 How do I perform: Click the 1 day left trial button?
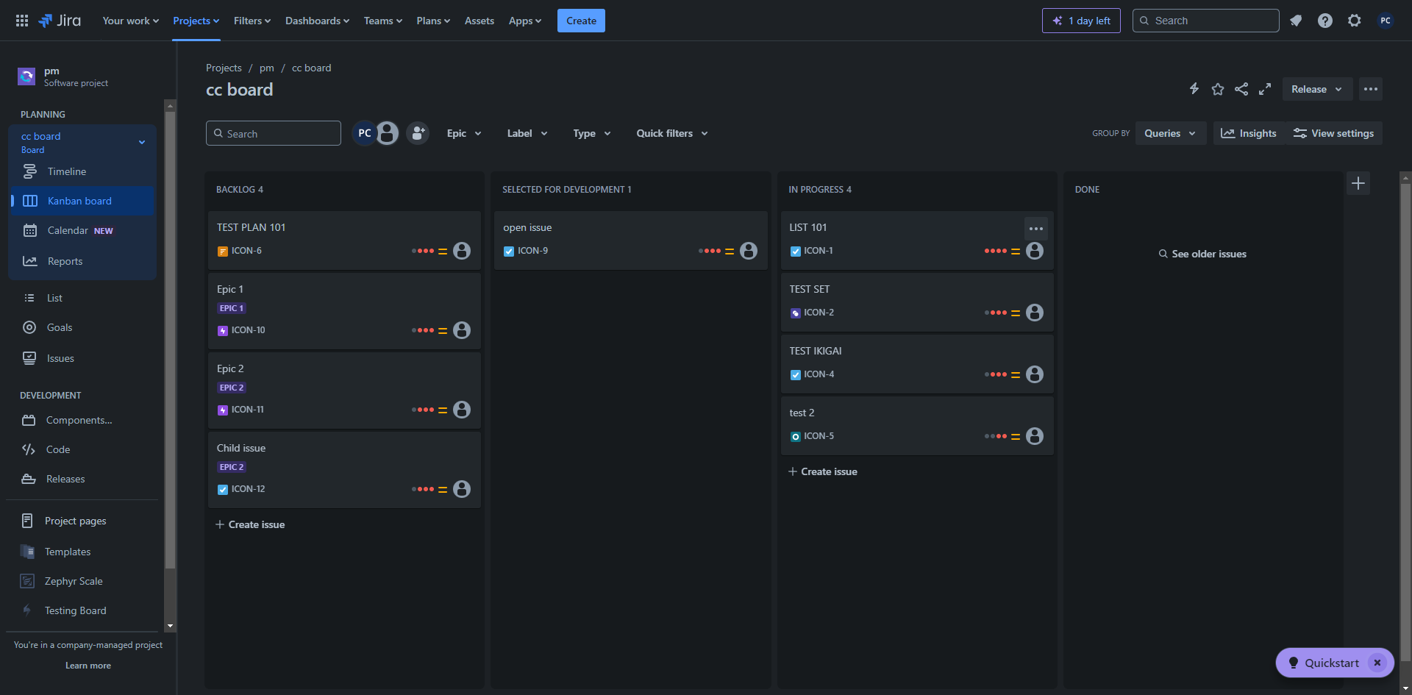click(x=1081, y=21)
